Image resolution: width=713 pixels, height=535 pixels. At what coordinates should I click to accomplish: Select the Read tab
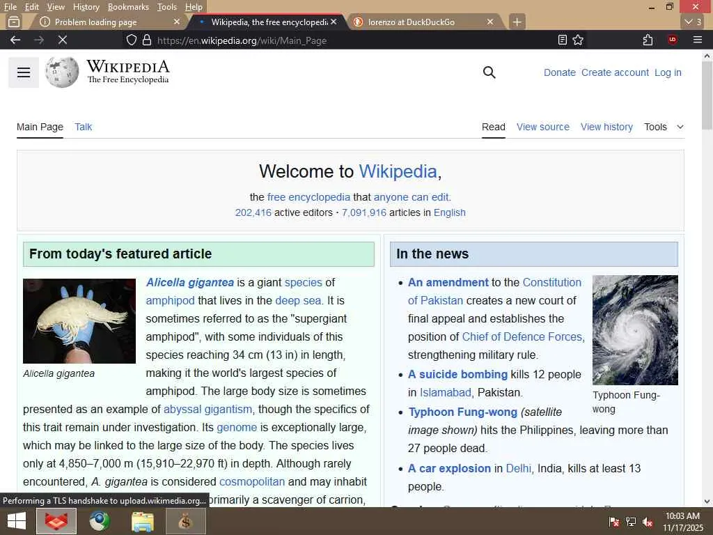point(494,127)
